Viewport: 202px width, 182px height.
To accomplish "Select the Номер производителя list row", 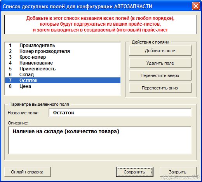I will point(63,51).
